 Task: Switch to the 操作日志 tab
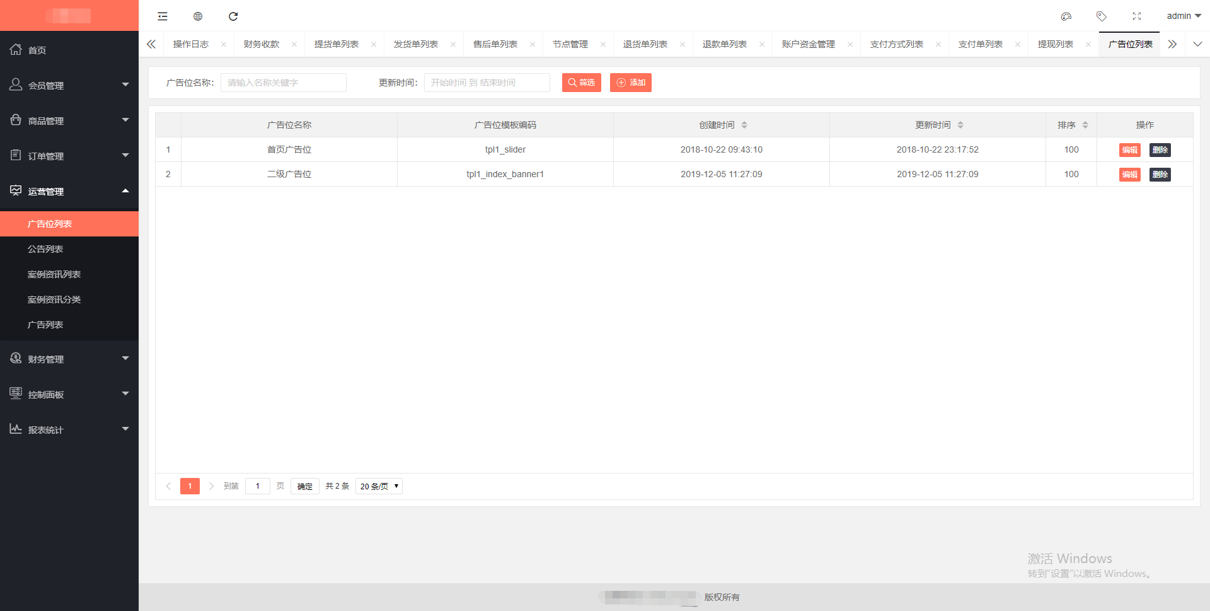[191, 44]
